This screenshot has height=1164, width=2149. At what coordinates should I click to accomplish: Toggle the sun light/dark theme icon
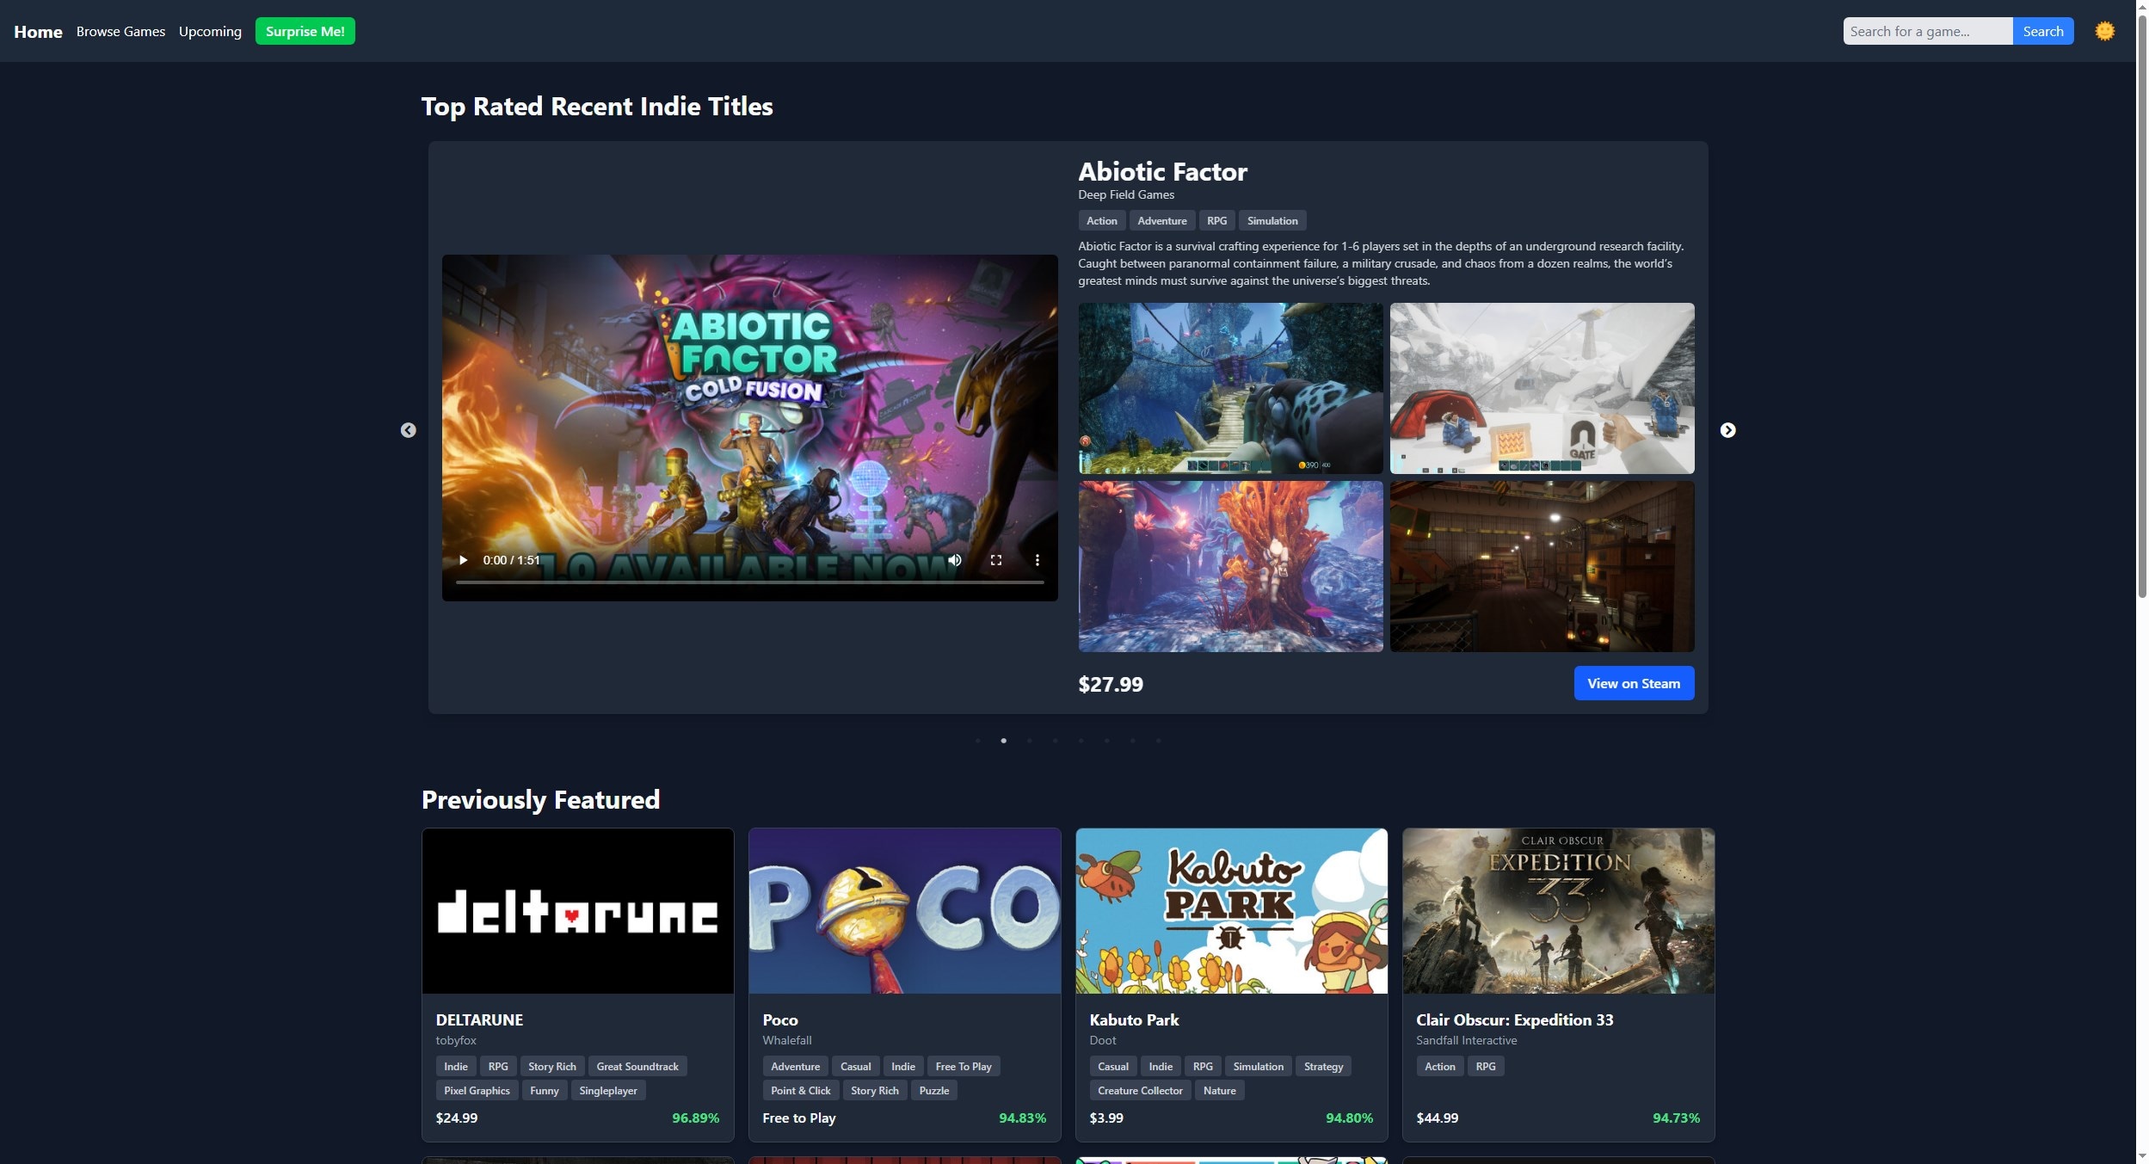(x=2104, y=31)
